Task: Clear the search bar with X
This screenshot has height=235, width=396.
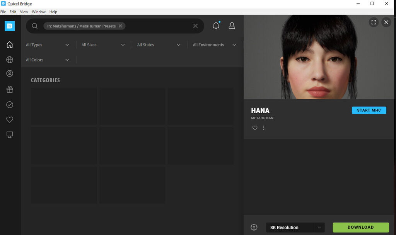Action: click(x=195, y=26)
